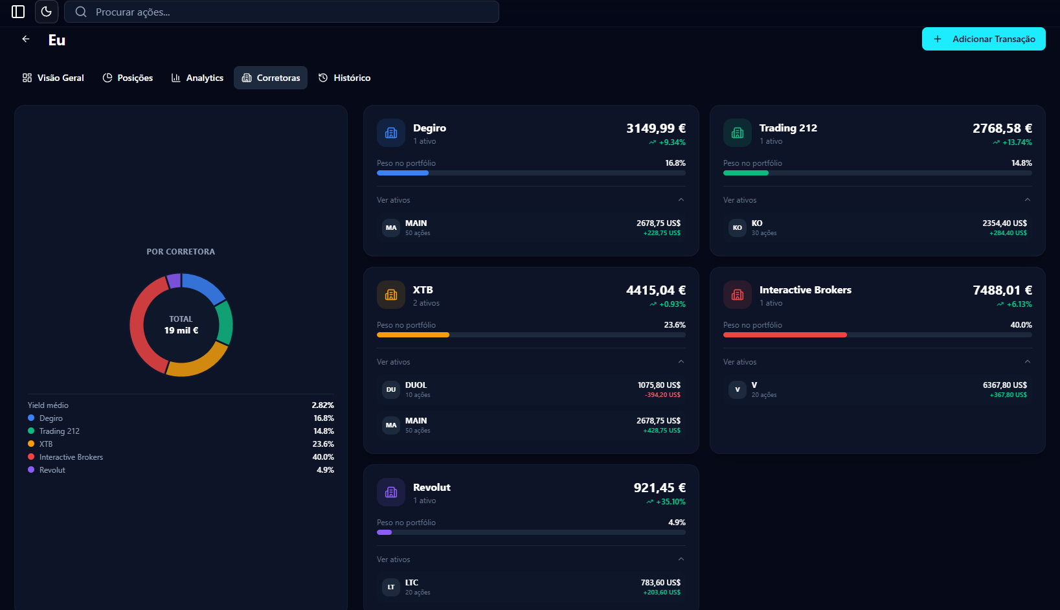Viewport: 1060px width, 610px height.
Task: Click the Trading 212 trend arrow near +13.74%
Action: (996, 142)
